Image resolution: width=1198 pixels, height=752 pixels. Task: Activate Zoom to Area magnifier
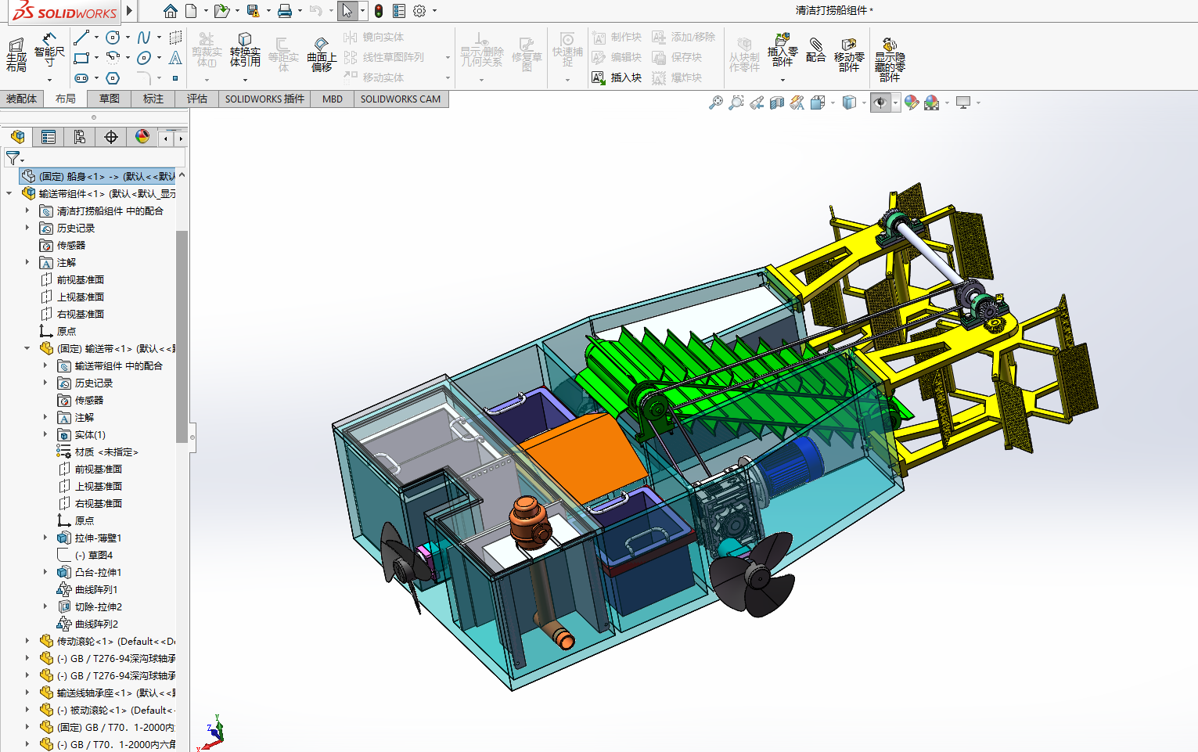point(736,103)
